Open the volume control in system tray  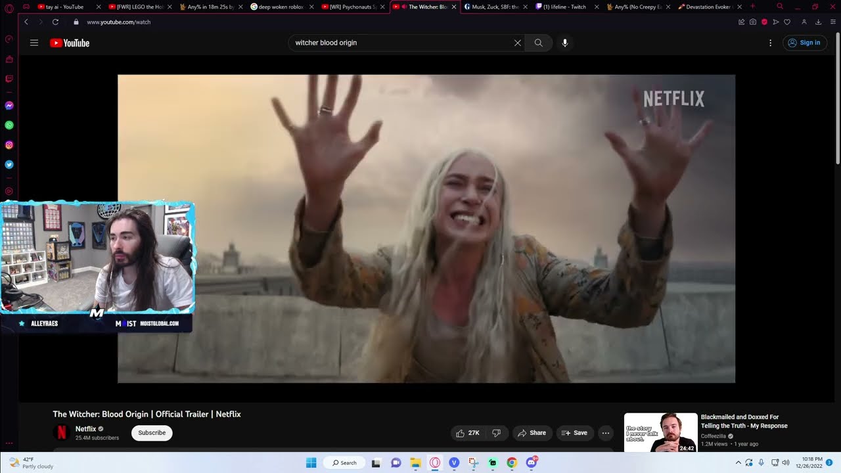(x=786, y=462)
